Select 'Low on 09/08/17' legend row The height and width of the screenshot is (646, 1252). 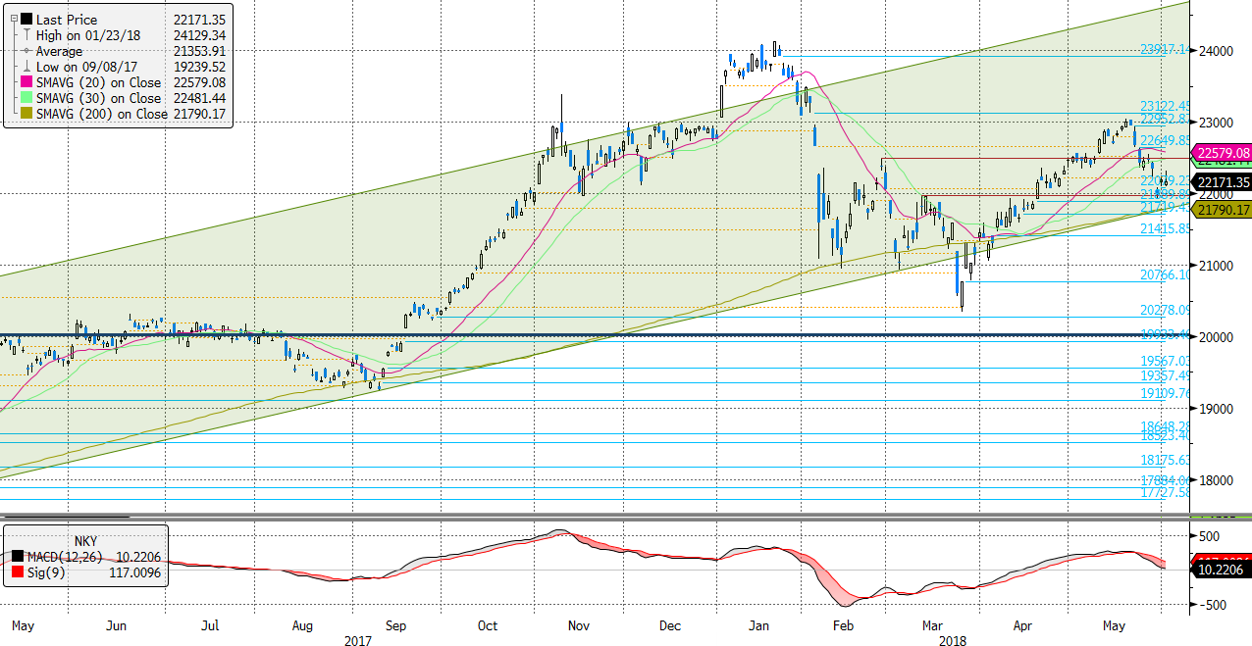pyautogui.click(x=84, y=67)
